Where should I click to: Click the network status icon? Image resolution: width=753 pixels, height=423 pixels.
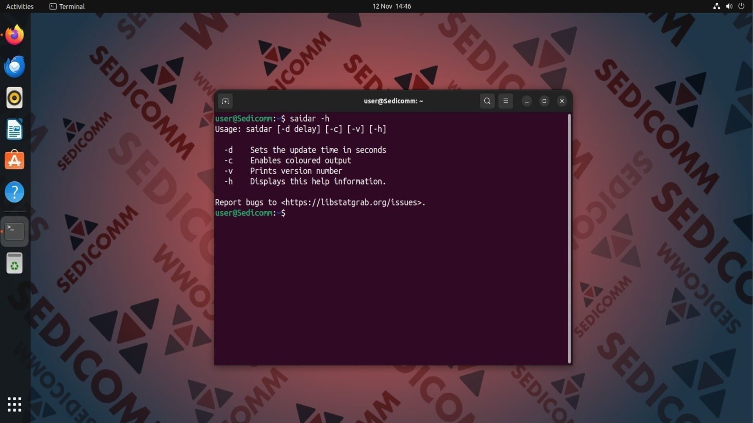click(717, 6)
